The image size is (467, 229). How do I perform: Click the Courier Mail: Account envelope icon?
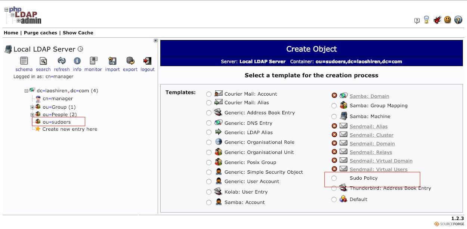219,94
